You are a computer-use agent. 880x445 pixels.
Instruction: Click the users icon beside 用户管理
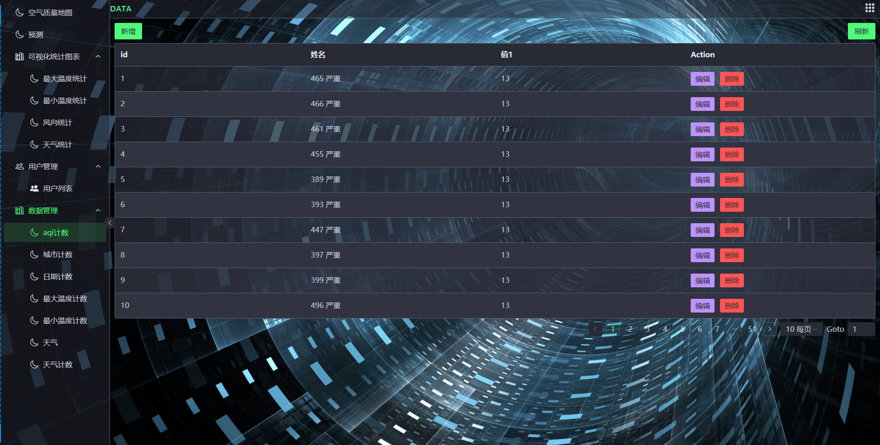(20, 166)
